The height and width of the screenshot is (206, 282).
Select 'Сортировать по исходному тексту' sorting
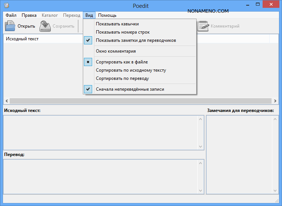131,70
